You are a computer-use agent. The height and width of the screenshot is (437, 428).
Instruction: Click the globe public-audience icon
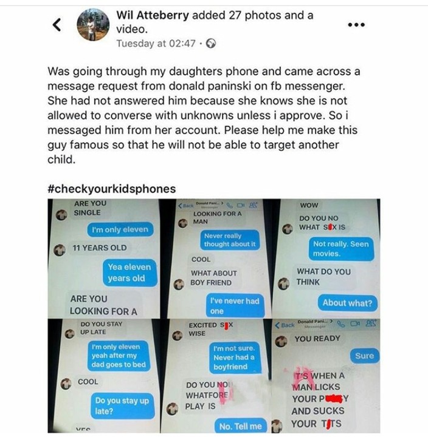tap(211, 44)
